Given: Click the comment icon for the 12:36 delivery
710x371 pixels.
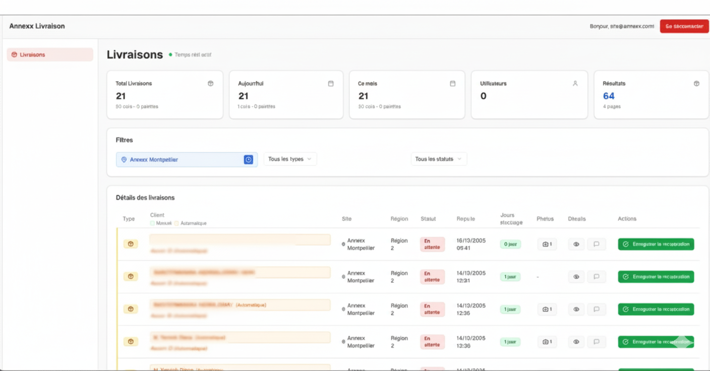Looking at the screenshot, I should point(596,310).
